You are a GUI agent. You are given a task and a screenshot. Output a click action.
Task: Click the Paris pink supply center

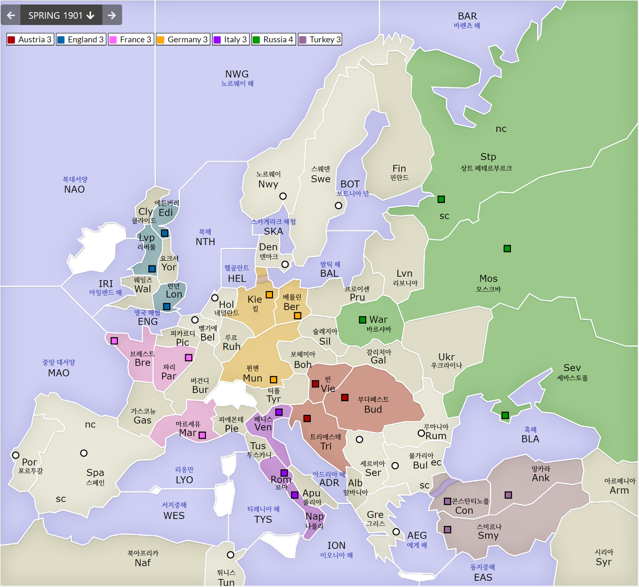[x=189, y=358]
